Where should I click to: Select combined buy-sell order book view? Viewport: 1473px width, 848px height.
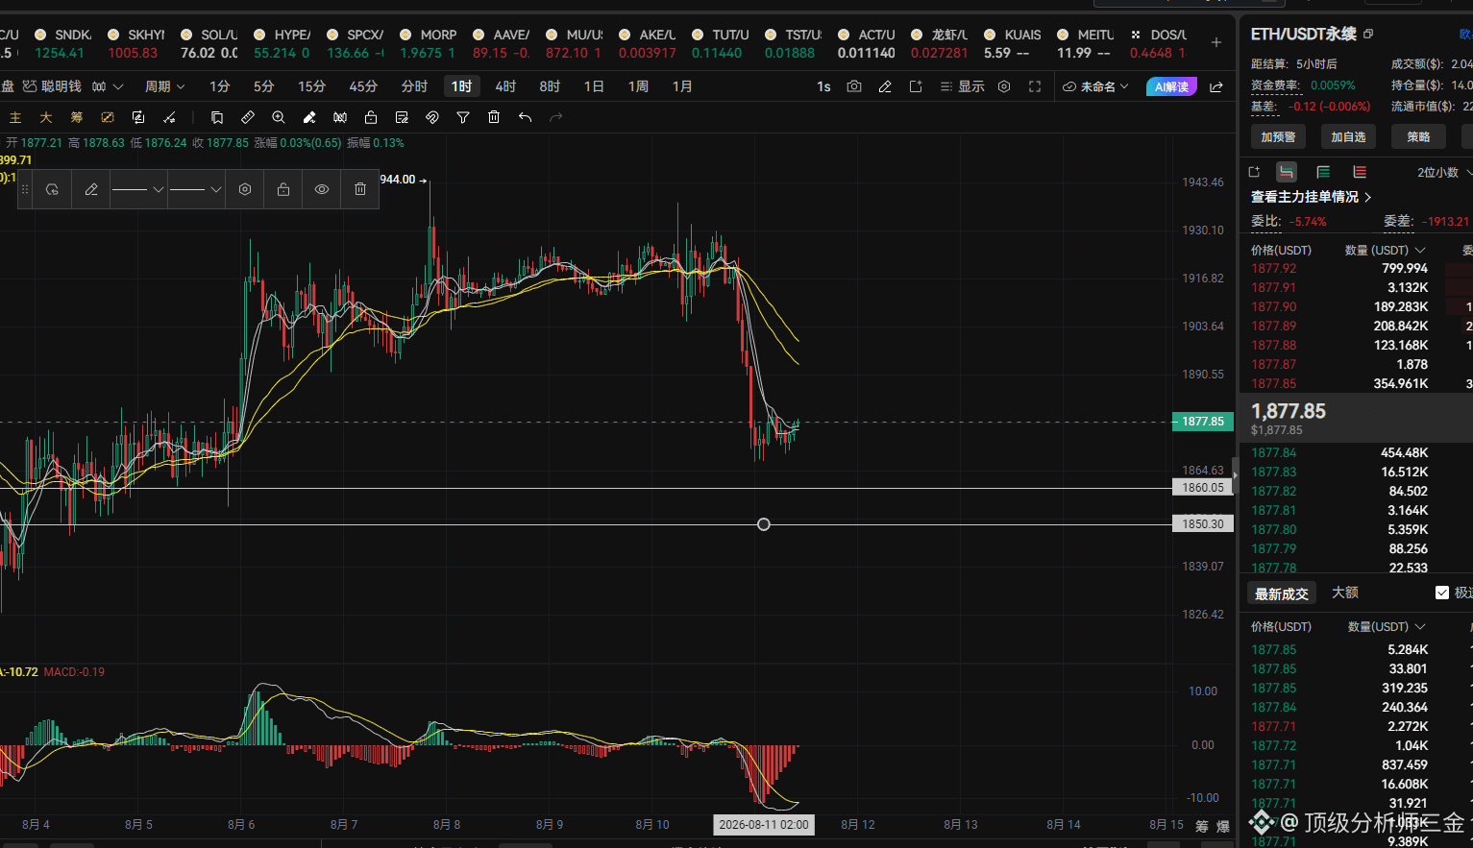1287,172
